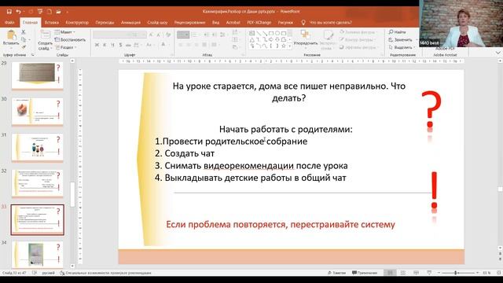503x283 pixels.
Task: Click the 'Что вы хотите сделать?' search box
Action: click(330, 23)
